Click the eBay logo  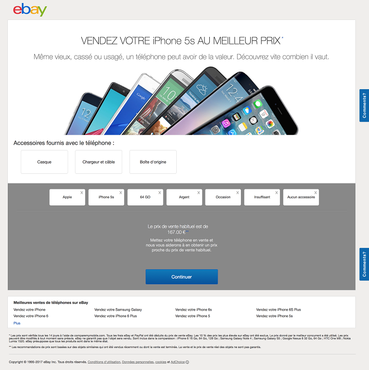click(x=30, y=10)
